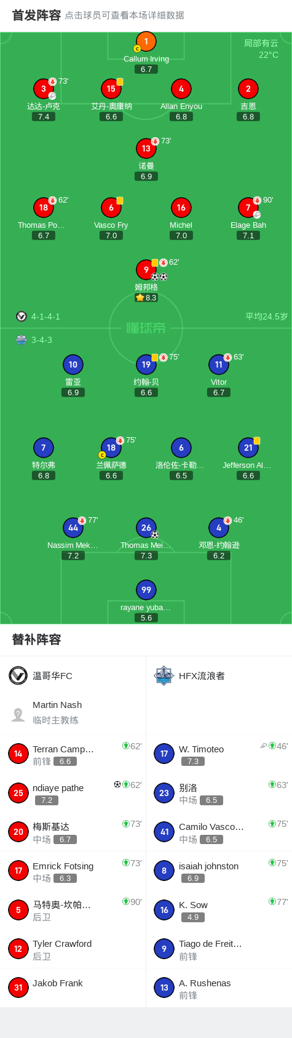292x1038 pixels.
Task: Select blue number 44 Nassim Mek player icon
Action: tap(73, 528)
